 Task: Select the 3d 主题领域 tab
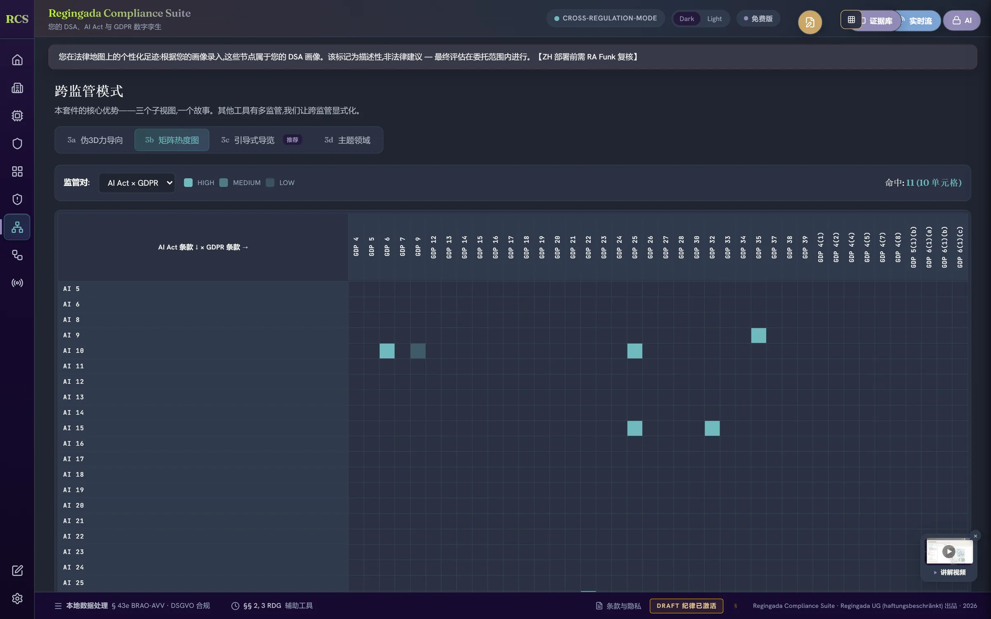tap(347, 140)
